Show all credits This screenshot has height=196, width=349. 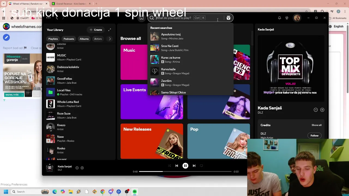[x=316, y=125]
